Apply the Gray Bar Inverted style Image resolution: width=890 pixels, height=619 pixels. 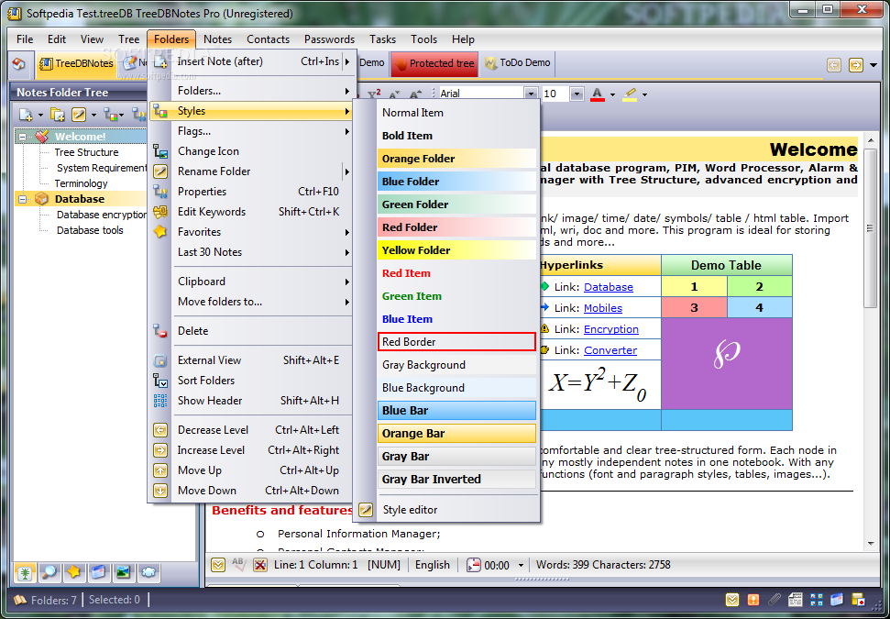457,480
